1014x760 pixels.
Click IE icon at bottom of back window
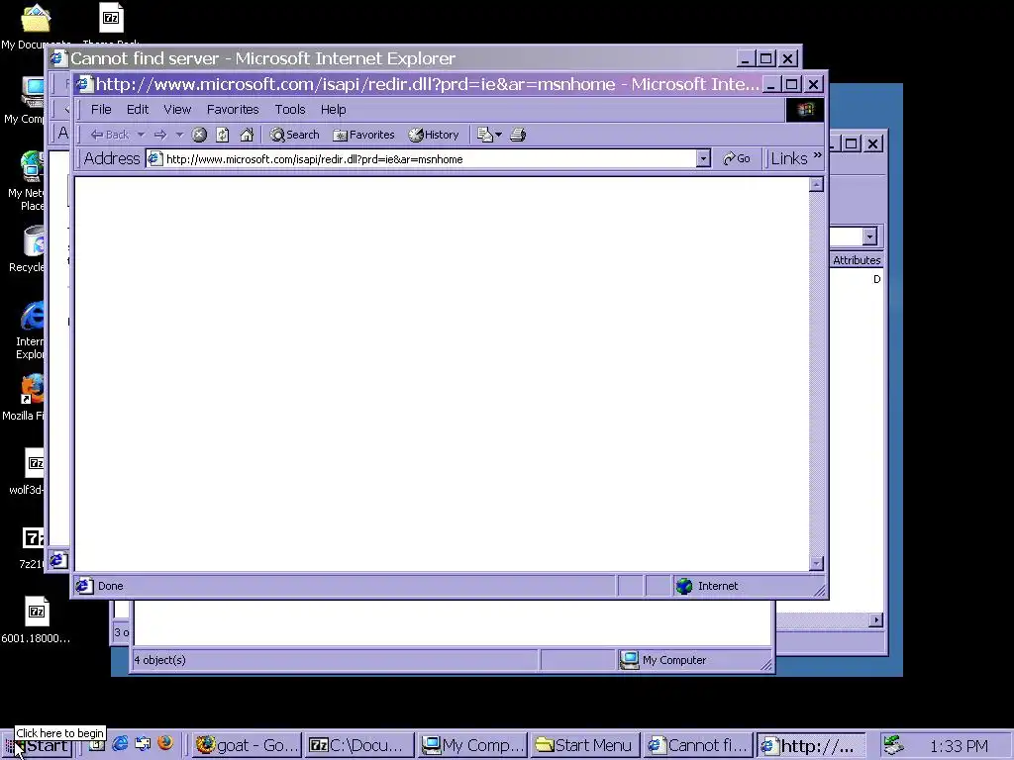58,560
